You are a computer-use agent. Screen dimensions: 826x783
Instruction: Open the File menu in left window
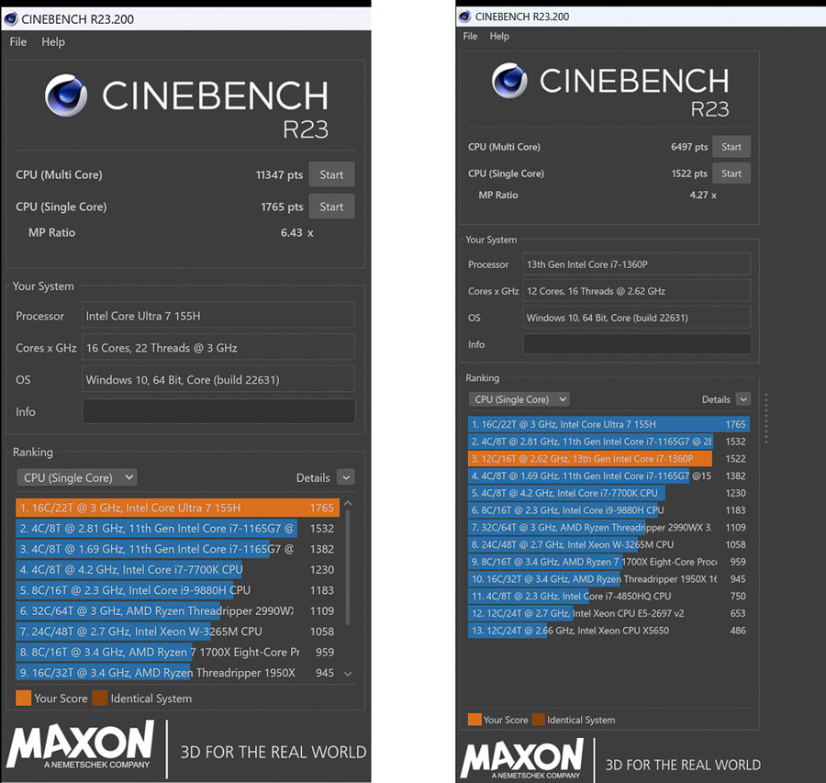[x=18, y=42]
